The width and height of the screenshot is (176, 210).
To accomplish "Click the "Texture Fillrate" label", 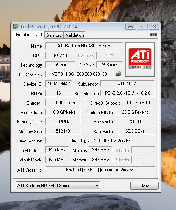I will pos(99,113).
